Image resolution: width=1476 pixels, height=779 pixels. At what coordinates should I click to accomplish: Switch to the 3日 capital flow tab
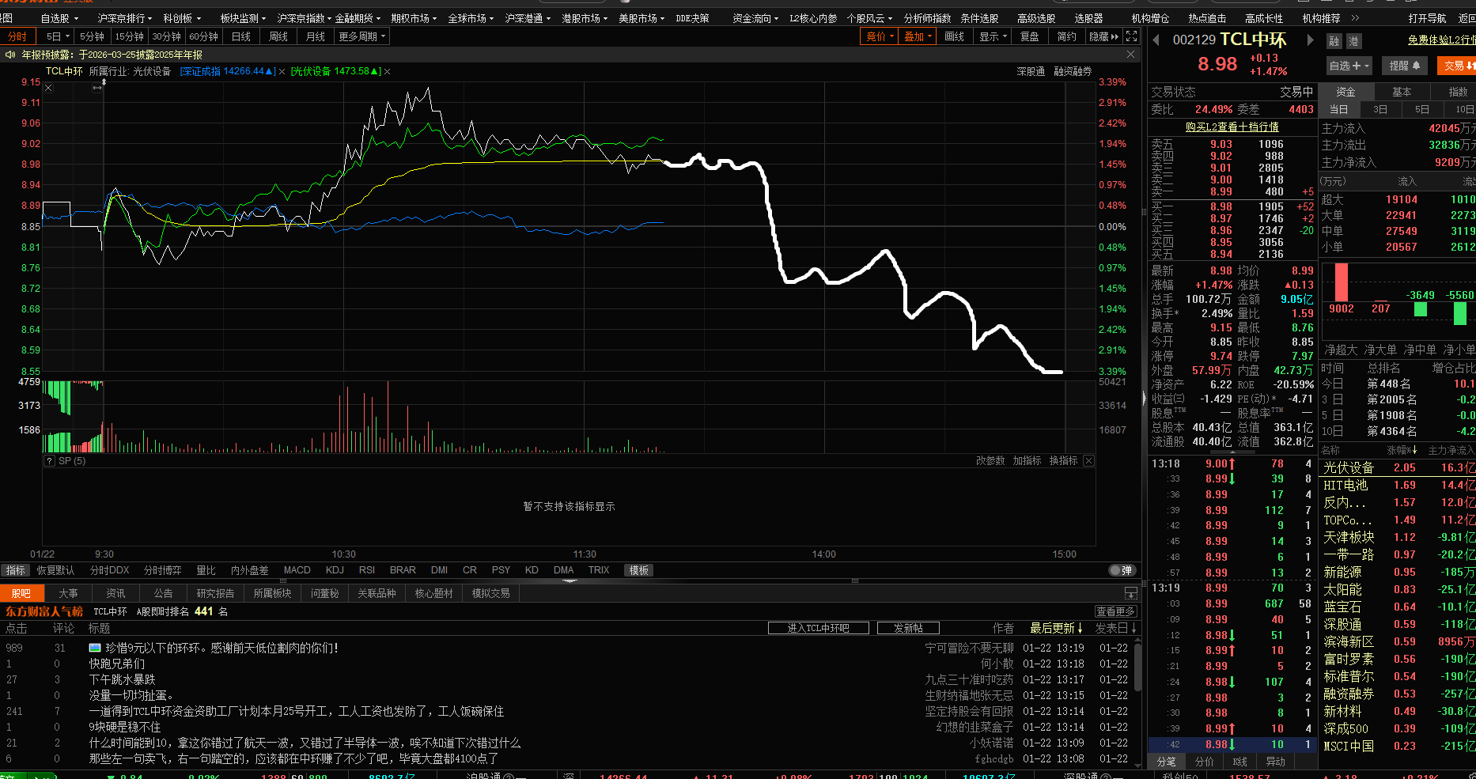pos(1380,109)
